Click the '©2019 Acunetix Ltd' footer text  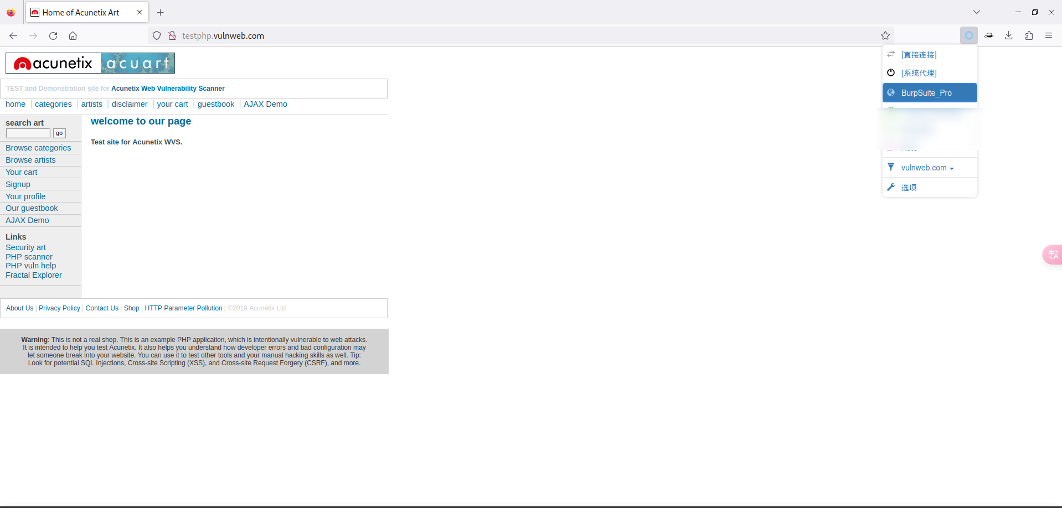tap(257, 308)
